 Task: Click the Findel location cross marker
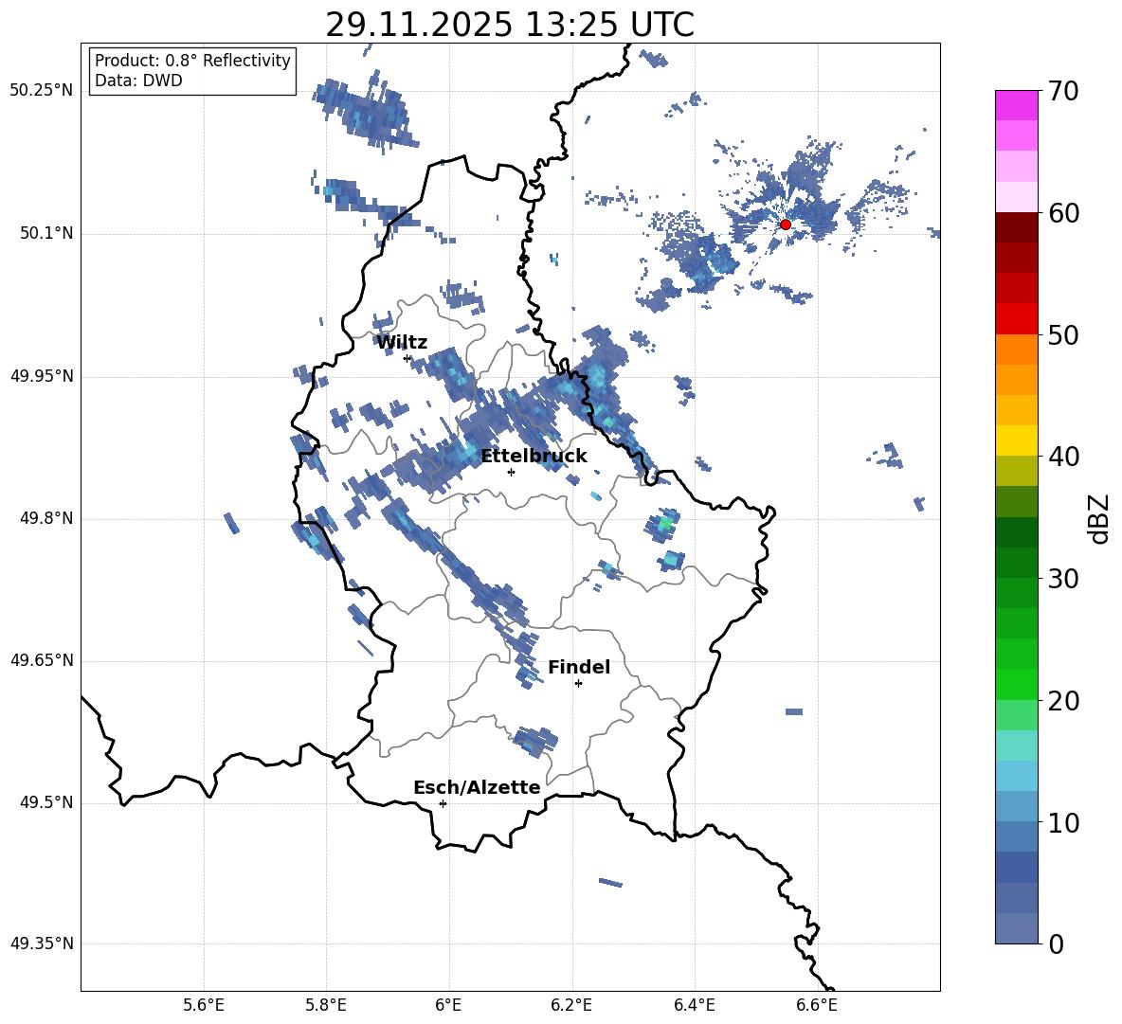click(578, 684)
